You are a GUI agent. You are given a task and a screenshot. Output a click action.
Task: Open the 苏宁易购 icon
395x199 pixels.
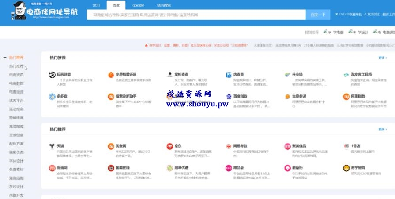pyautogui.click(x=346, y=168)
